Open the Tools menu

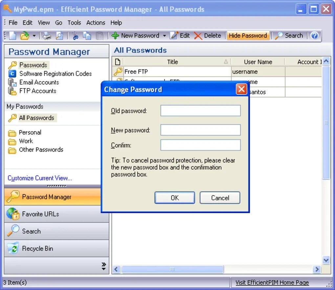point(74,23)
